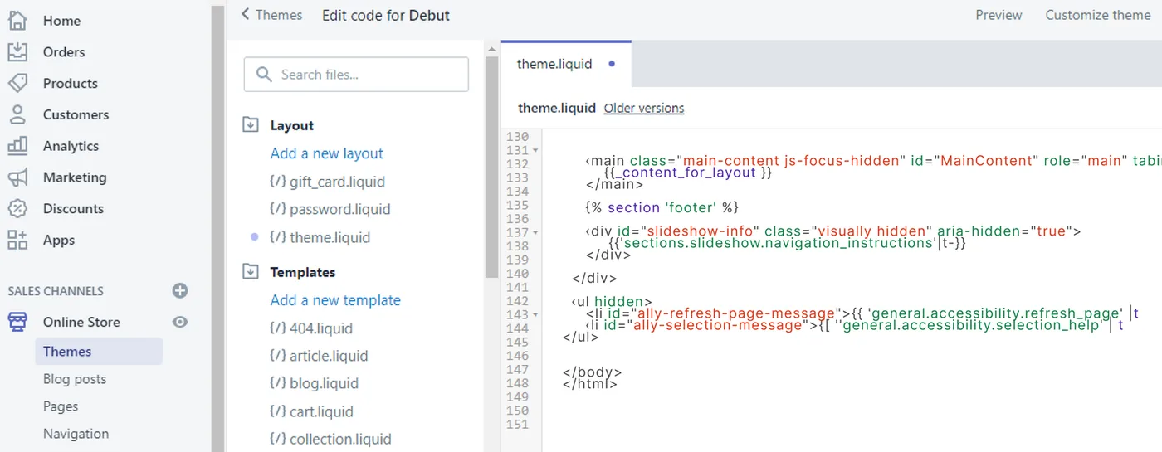The image size is (1162, 452).
Task: Open the Marketing section
Action: (x=75, y=177)
